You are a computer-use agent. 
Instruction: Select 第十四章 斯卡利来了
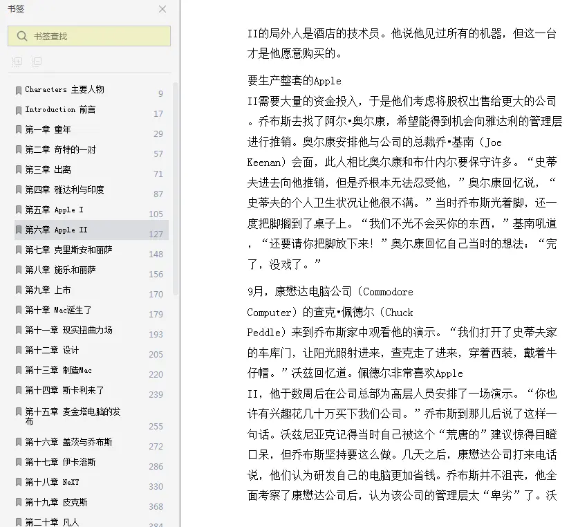(64, 390)
